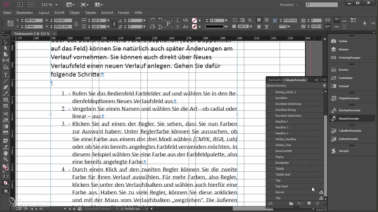Click fill color swatch in control bar

194,21
